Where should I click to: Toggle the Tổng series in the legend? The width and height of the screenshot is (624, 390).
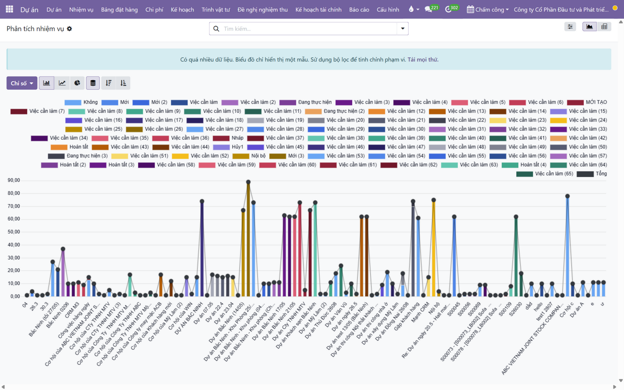(x=591, y=174)
